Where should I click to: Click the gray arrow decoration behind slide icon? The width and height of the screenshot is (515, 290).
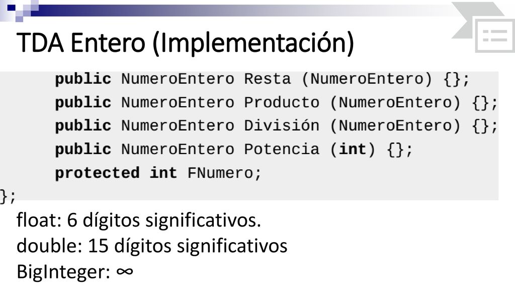point(473,20)
